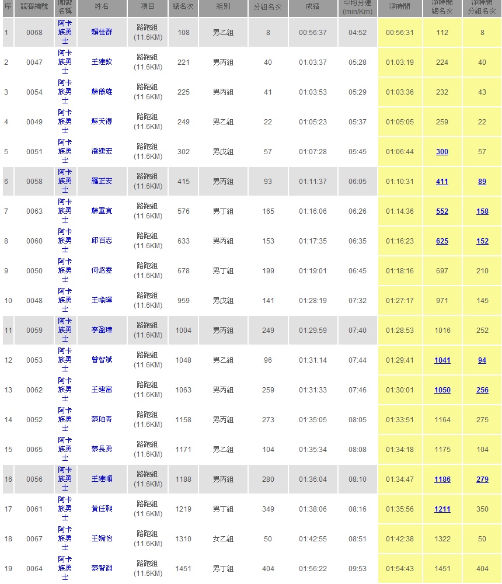The width and height of the screenshot is (502, 584).
Task: Click the underlined net group rank 256
Action: point(482,390)
